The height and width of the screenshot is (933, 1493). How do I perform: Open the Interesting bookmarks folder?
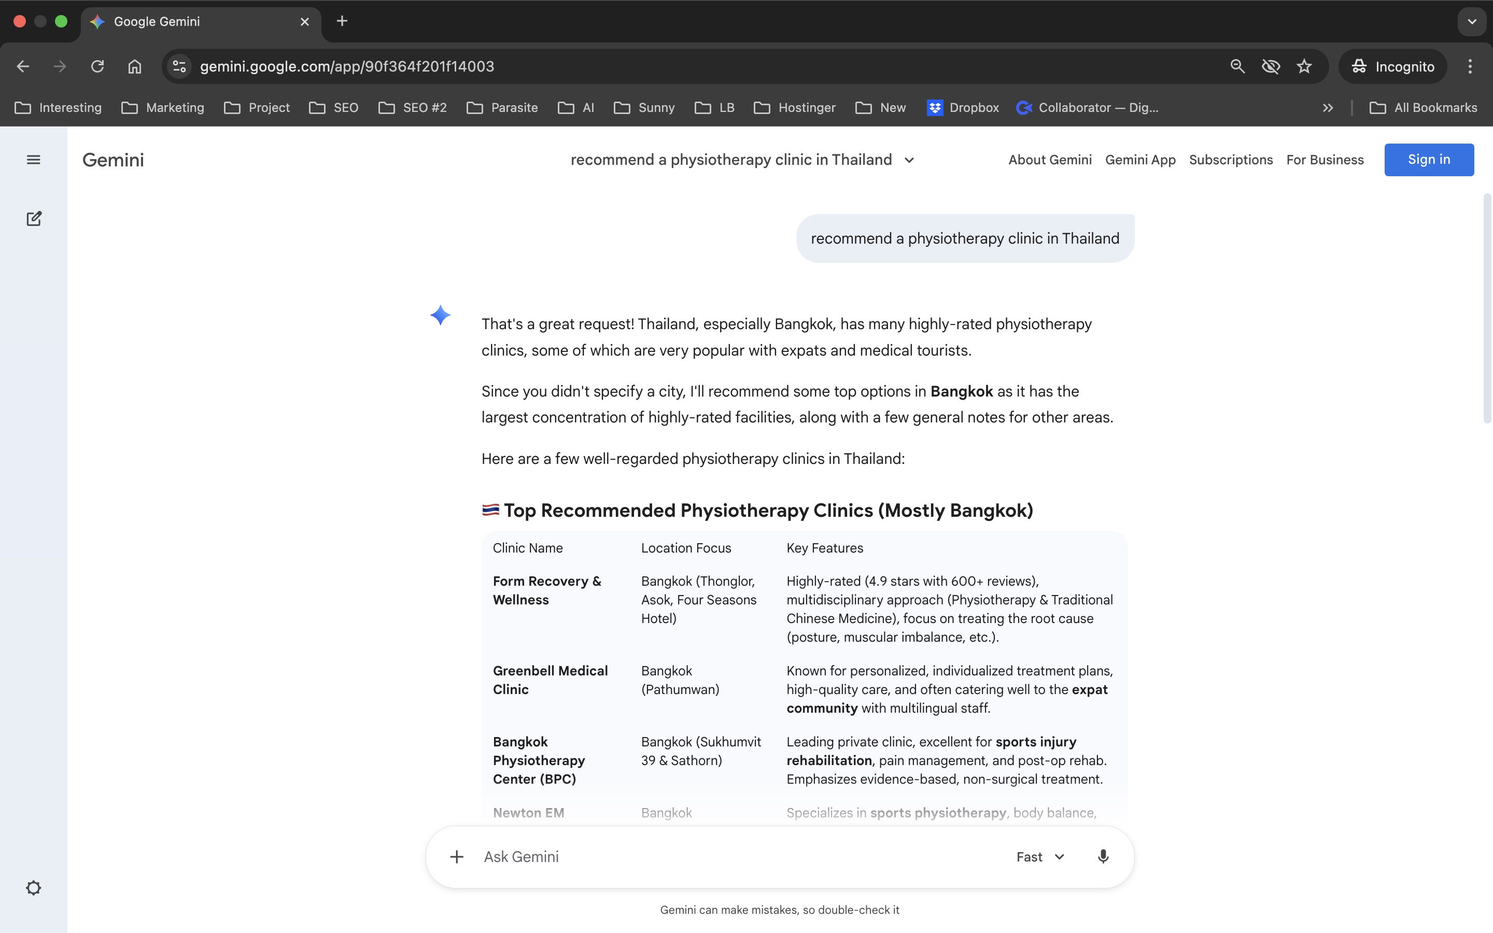[x=58, y=108]
